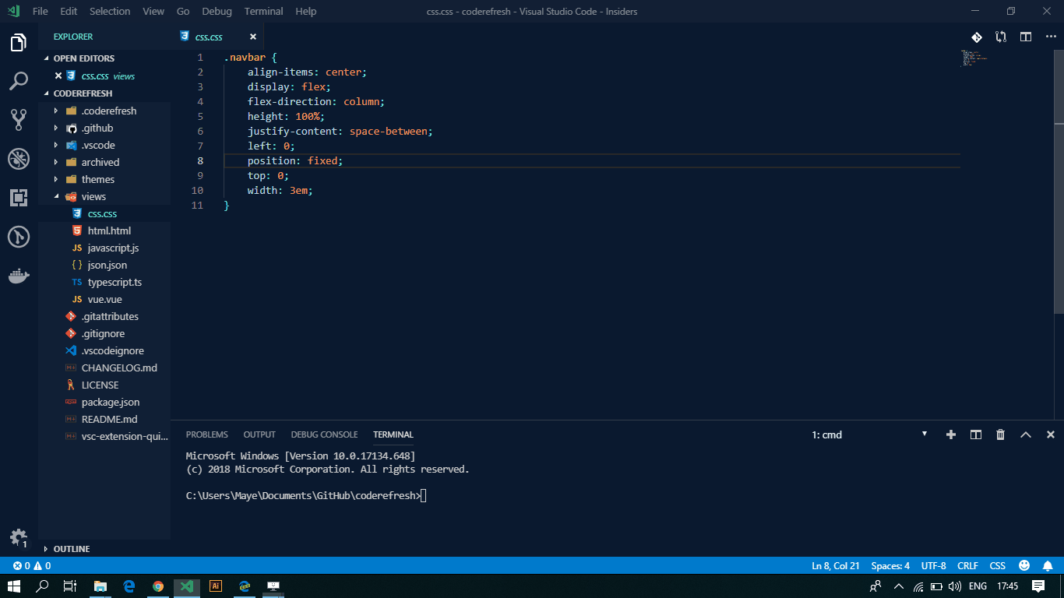Switch to the Problems panel tab

coord(207,434)
